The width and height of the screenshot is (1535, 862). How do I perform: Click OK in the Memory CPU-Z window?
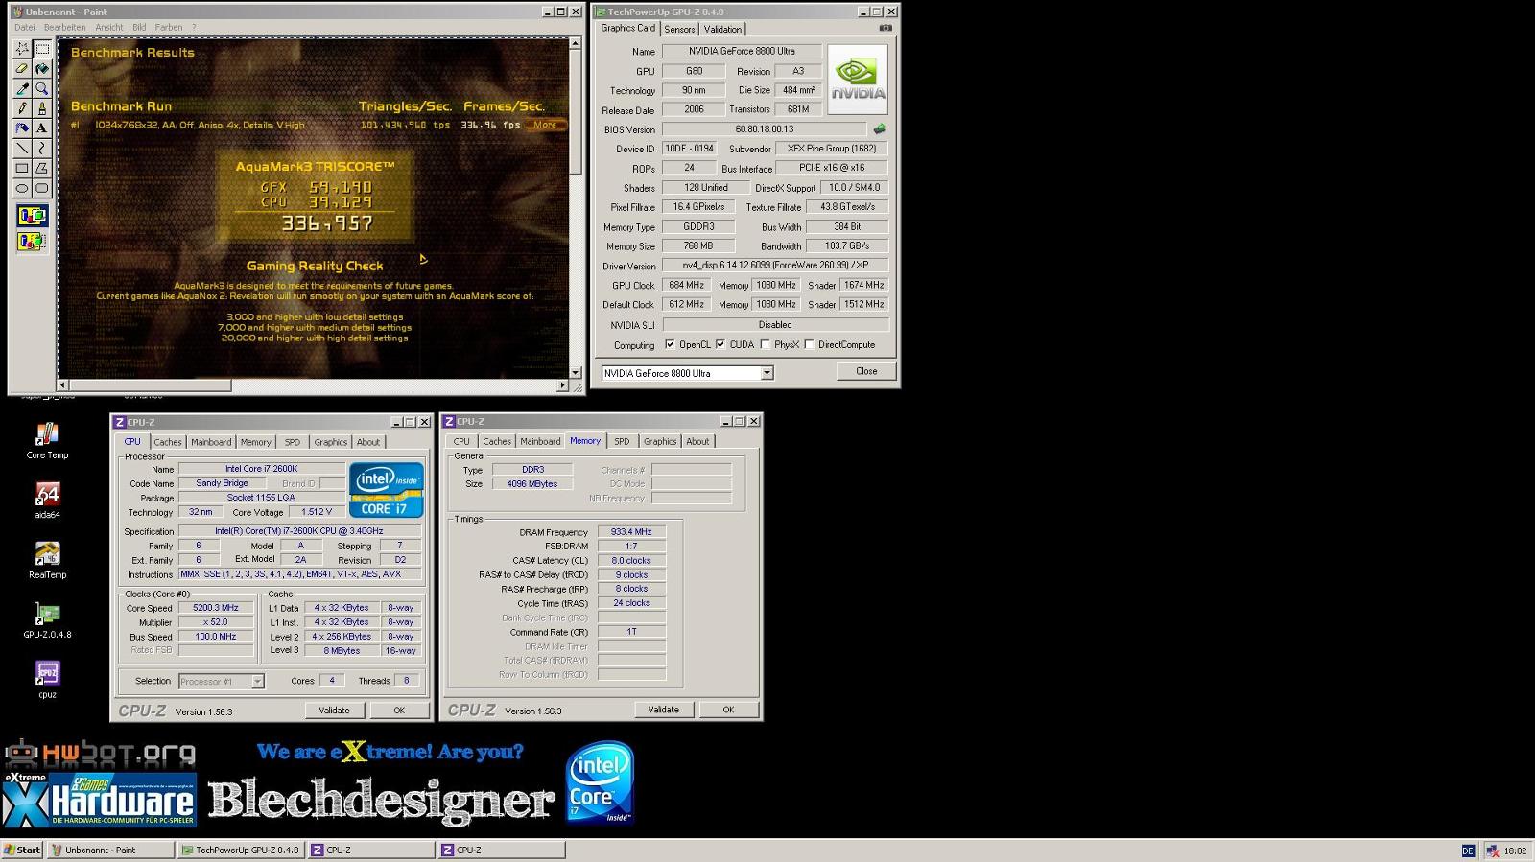728,710
